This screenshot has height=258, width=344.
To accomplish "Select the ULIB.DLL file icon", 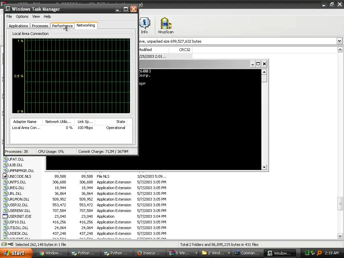I will click(x=5, y=165).
